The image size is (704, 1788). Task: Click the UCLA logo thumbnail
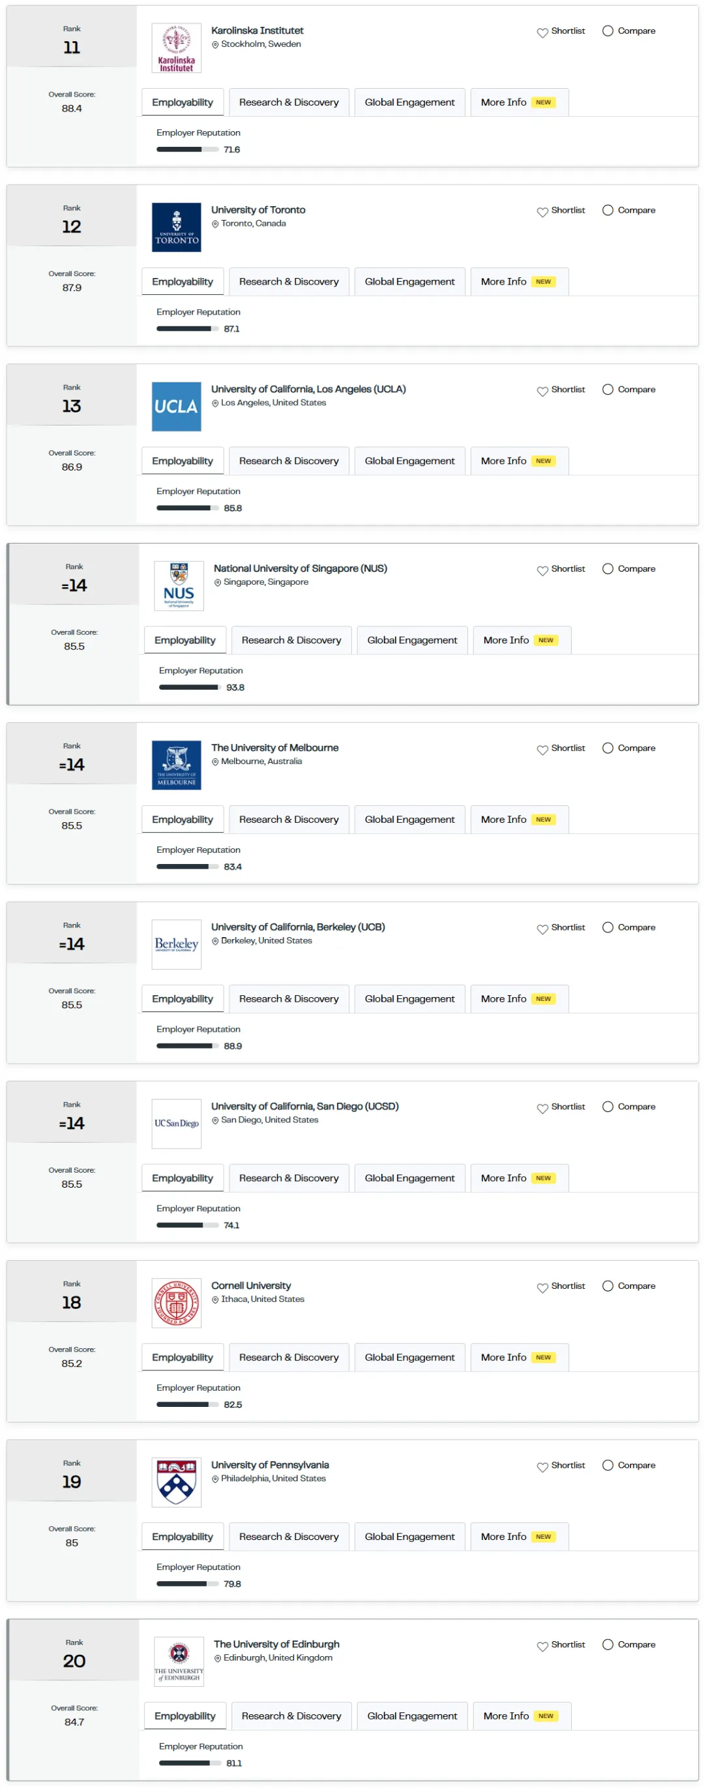[x=176, y=406]
